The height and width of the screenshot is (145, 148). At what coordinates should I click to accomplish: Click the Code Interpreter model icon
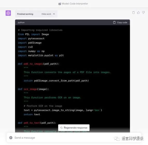pyautogui.click(x=60, y=4)
